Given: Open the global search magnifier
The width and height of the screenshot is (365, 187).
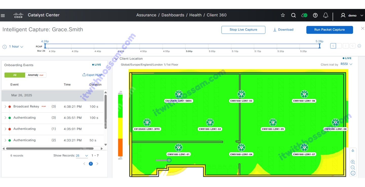Looking at the screenshot, I should coord(294,15).
